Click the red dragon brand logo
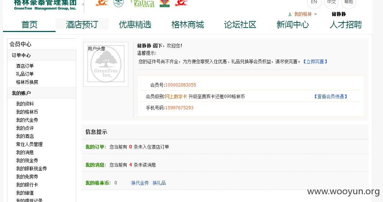Screen dimensions: 383x202 coord(181,3)
